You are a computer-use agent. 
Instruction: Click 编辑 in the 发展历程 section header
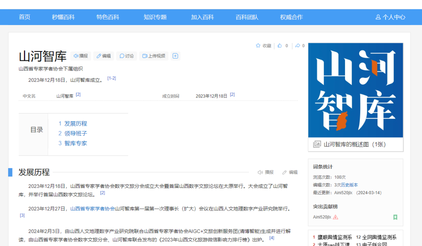pos(290,172)
